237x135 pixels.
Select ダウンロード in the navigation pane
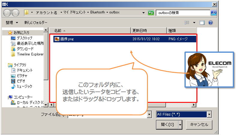click(25, 49)
